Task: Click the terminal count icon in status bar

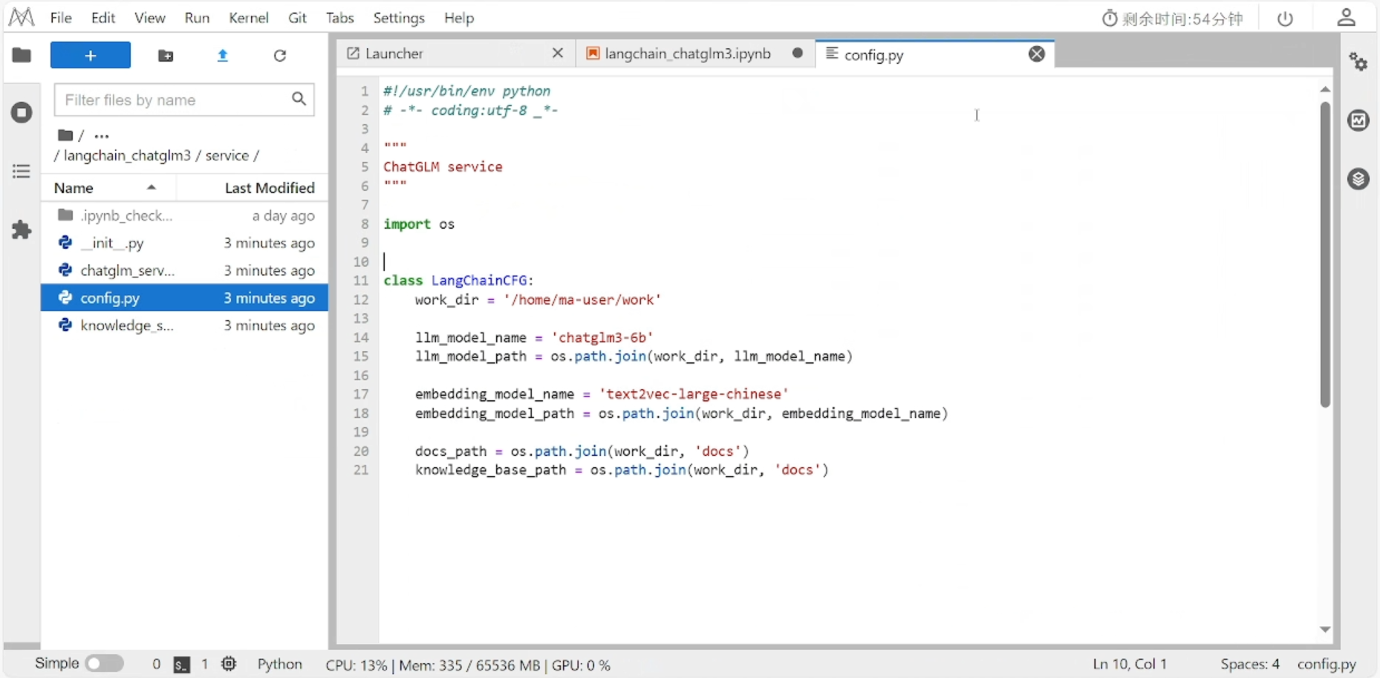Action: [x=182, y=665]
